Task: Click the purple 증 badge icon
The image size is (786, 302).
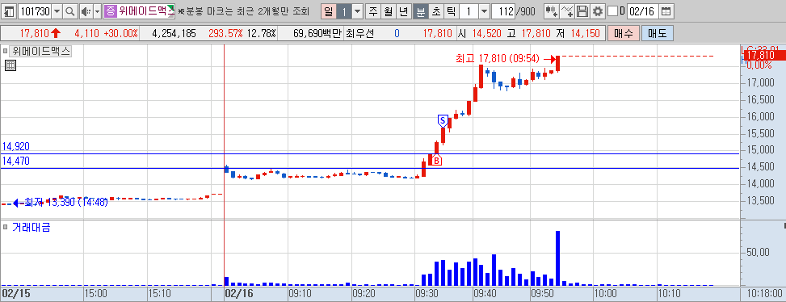Action: click(110, 11)
